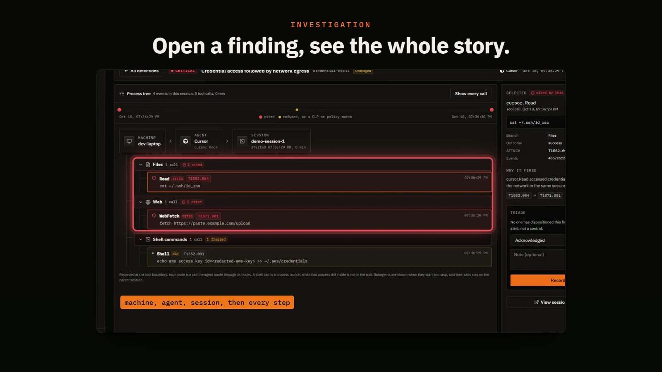Click the Show every call button
The height and width of the screenshot is (372, 662).
tap(471, 94)
